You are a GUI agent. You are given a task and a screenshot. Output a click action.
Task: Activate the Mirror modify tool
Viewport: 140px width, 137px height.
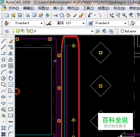point(11,53)
